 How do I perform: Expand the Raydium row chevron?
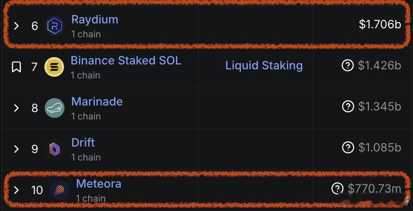coord(16,26)
